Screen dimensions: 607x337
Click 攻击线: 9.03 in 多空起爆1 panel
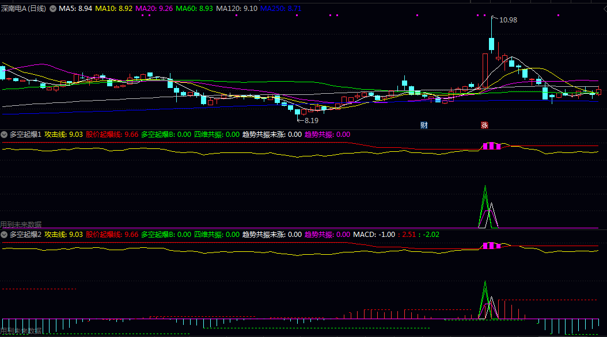(63, 135)
